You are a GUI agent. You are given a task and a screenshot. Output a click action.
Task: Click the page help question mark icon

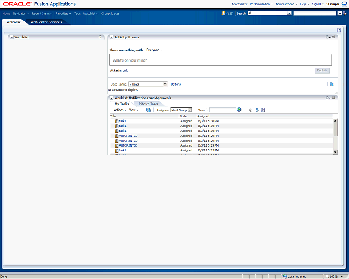[339, 30]
